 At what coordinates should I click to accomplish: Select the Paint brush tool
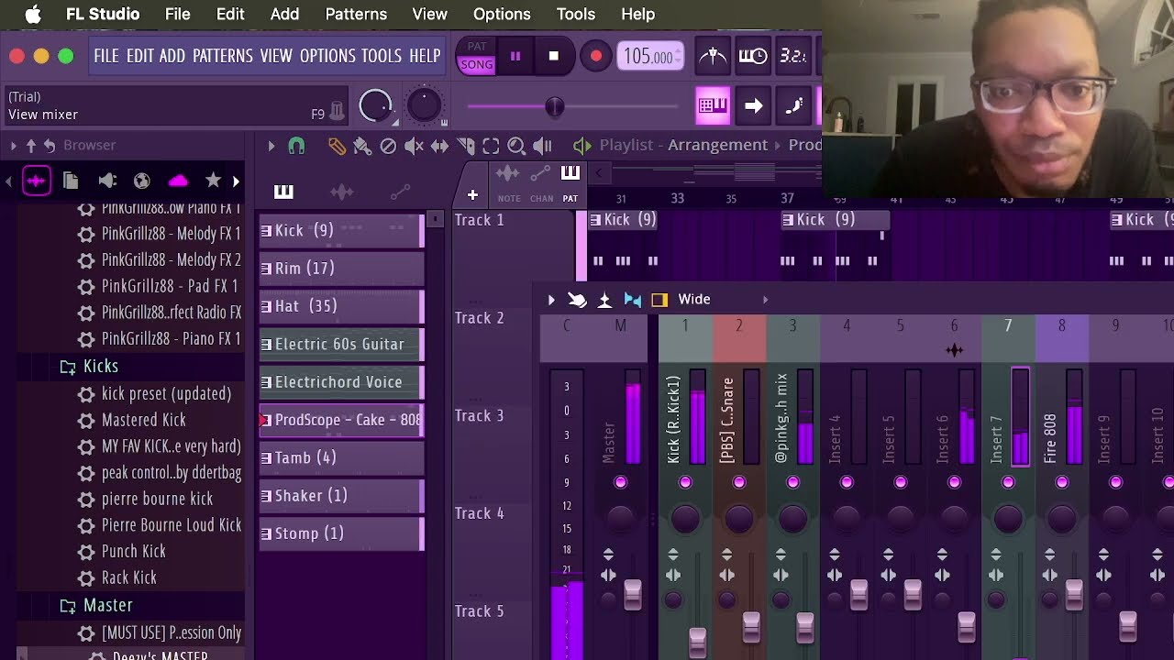tap(362, 146)
